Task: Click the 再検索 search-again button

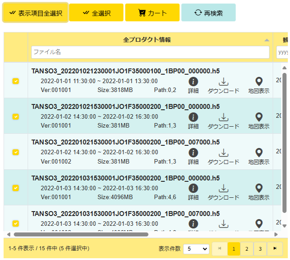Action: point(208,13)
